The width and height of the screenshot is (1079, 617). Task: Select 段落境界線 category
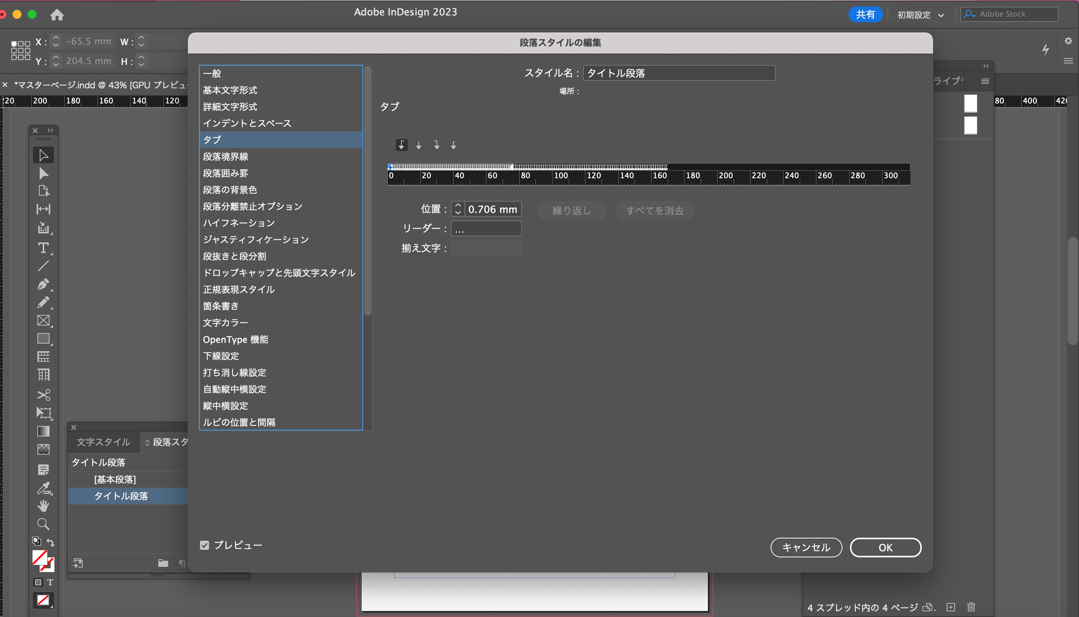point(281,156)
